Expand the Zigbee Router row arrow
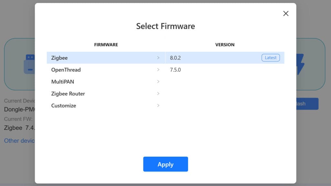The width and height of the screenshot is (331, 186). pos(158,94)
